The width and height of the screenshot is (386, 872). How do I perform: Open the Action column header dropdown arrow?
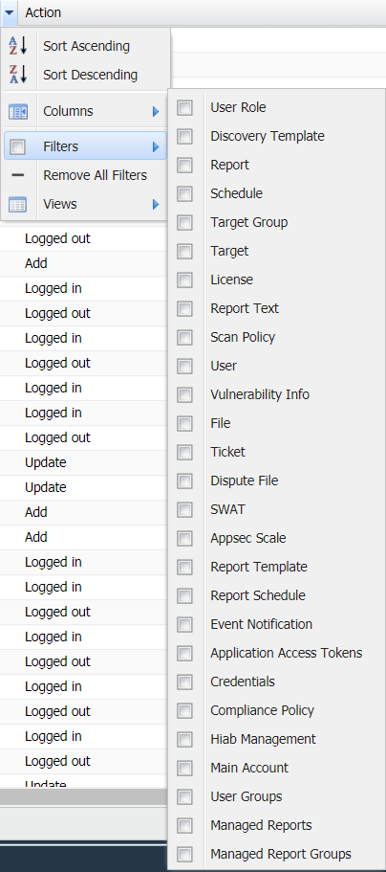point(10,12)
